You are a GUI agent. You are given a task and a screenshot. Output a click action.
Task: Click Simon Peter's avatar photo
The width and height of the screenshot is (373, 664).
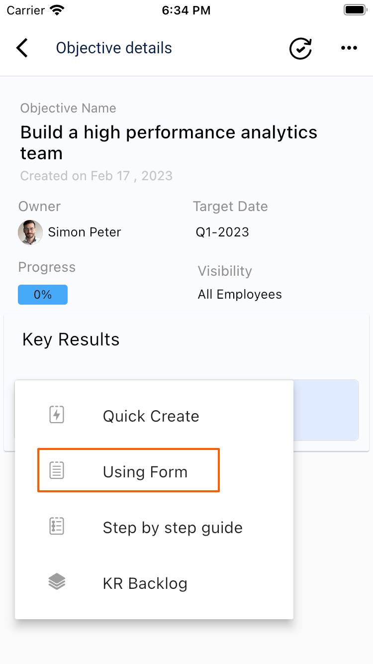30,232
